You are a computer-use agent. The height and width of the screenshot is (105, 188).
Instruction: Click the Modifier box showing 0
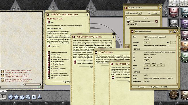(3, 96)
